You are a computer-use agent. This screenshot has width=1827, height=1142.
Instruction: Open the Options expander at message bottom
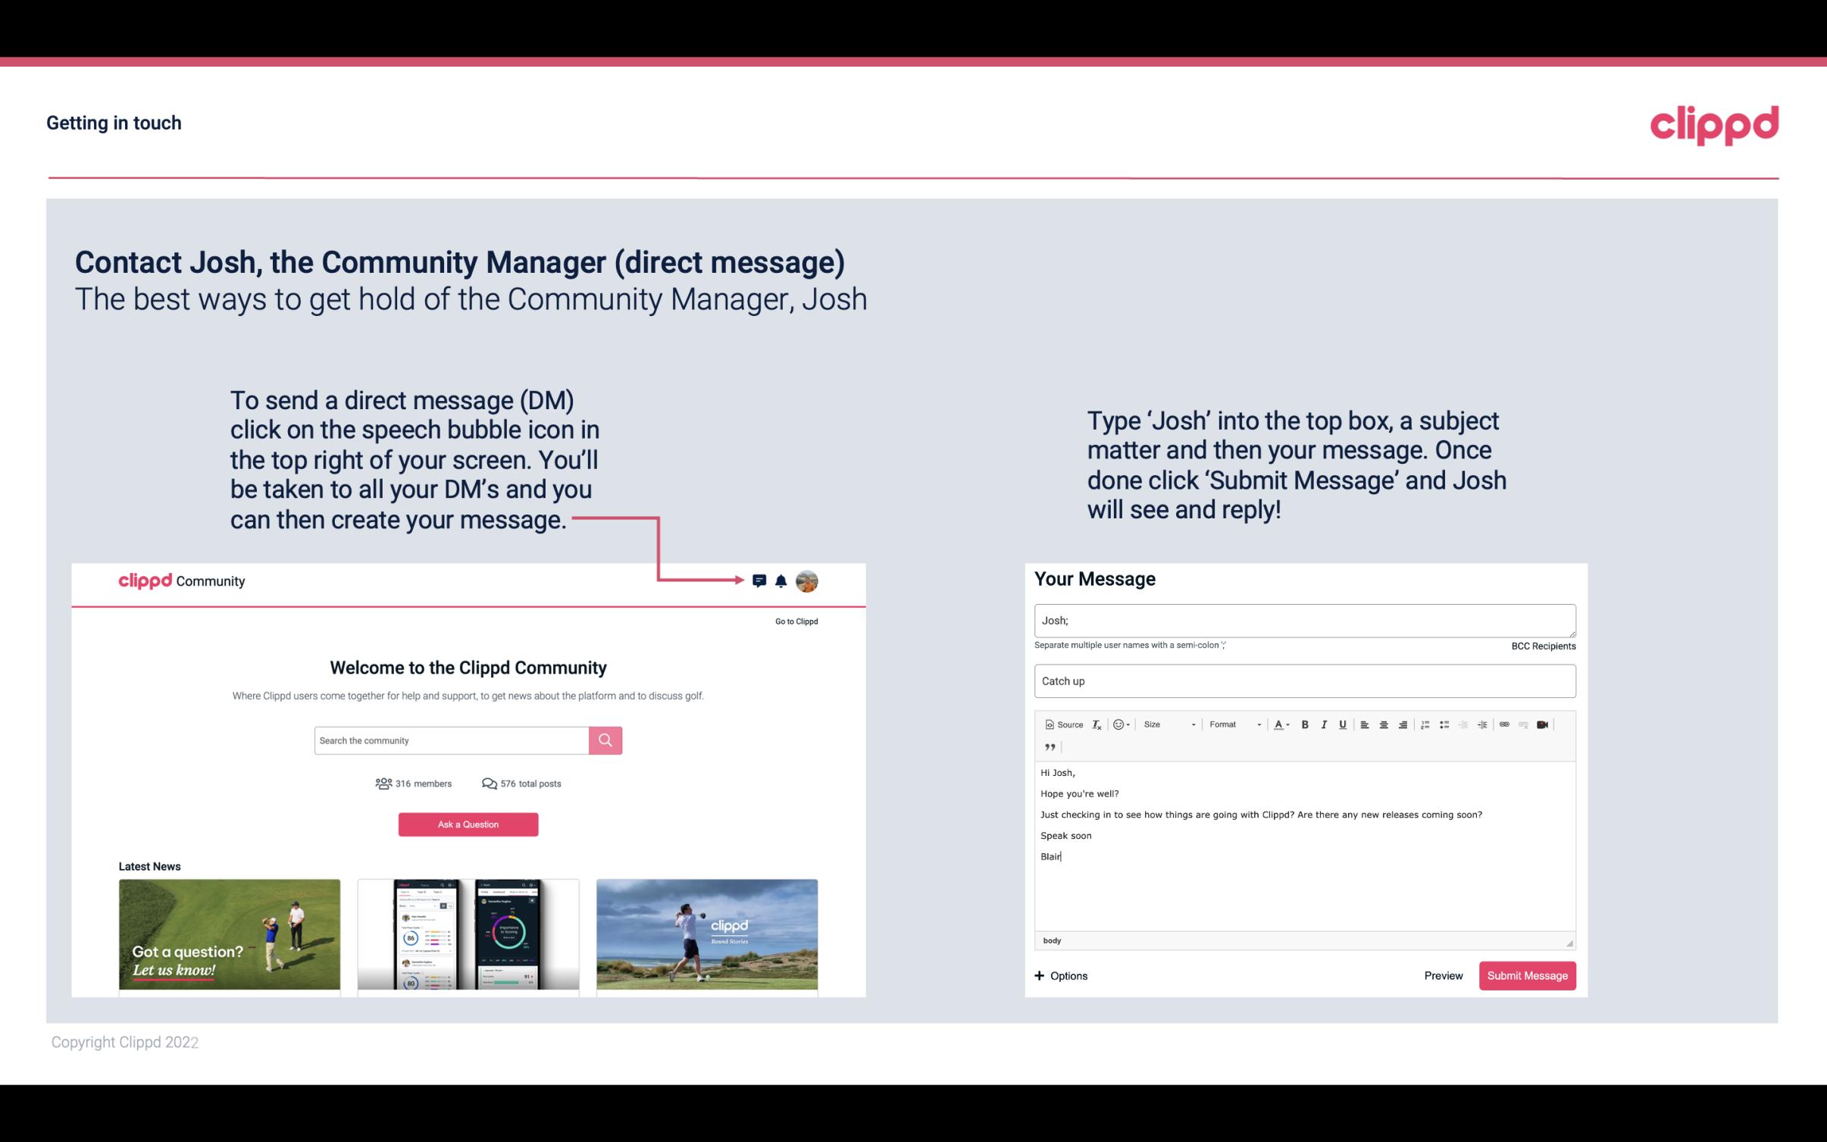[1060, 975]
